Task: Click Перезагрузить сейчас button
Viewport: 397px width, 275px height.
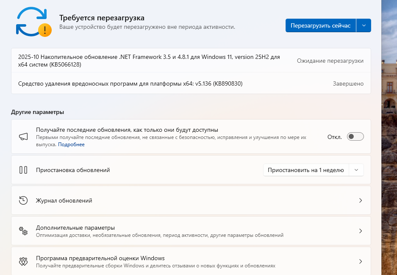Action: (321, 25)
